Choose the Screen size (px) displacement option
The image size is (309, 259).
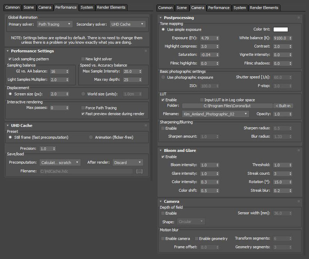(10, 94)
